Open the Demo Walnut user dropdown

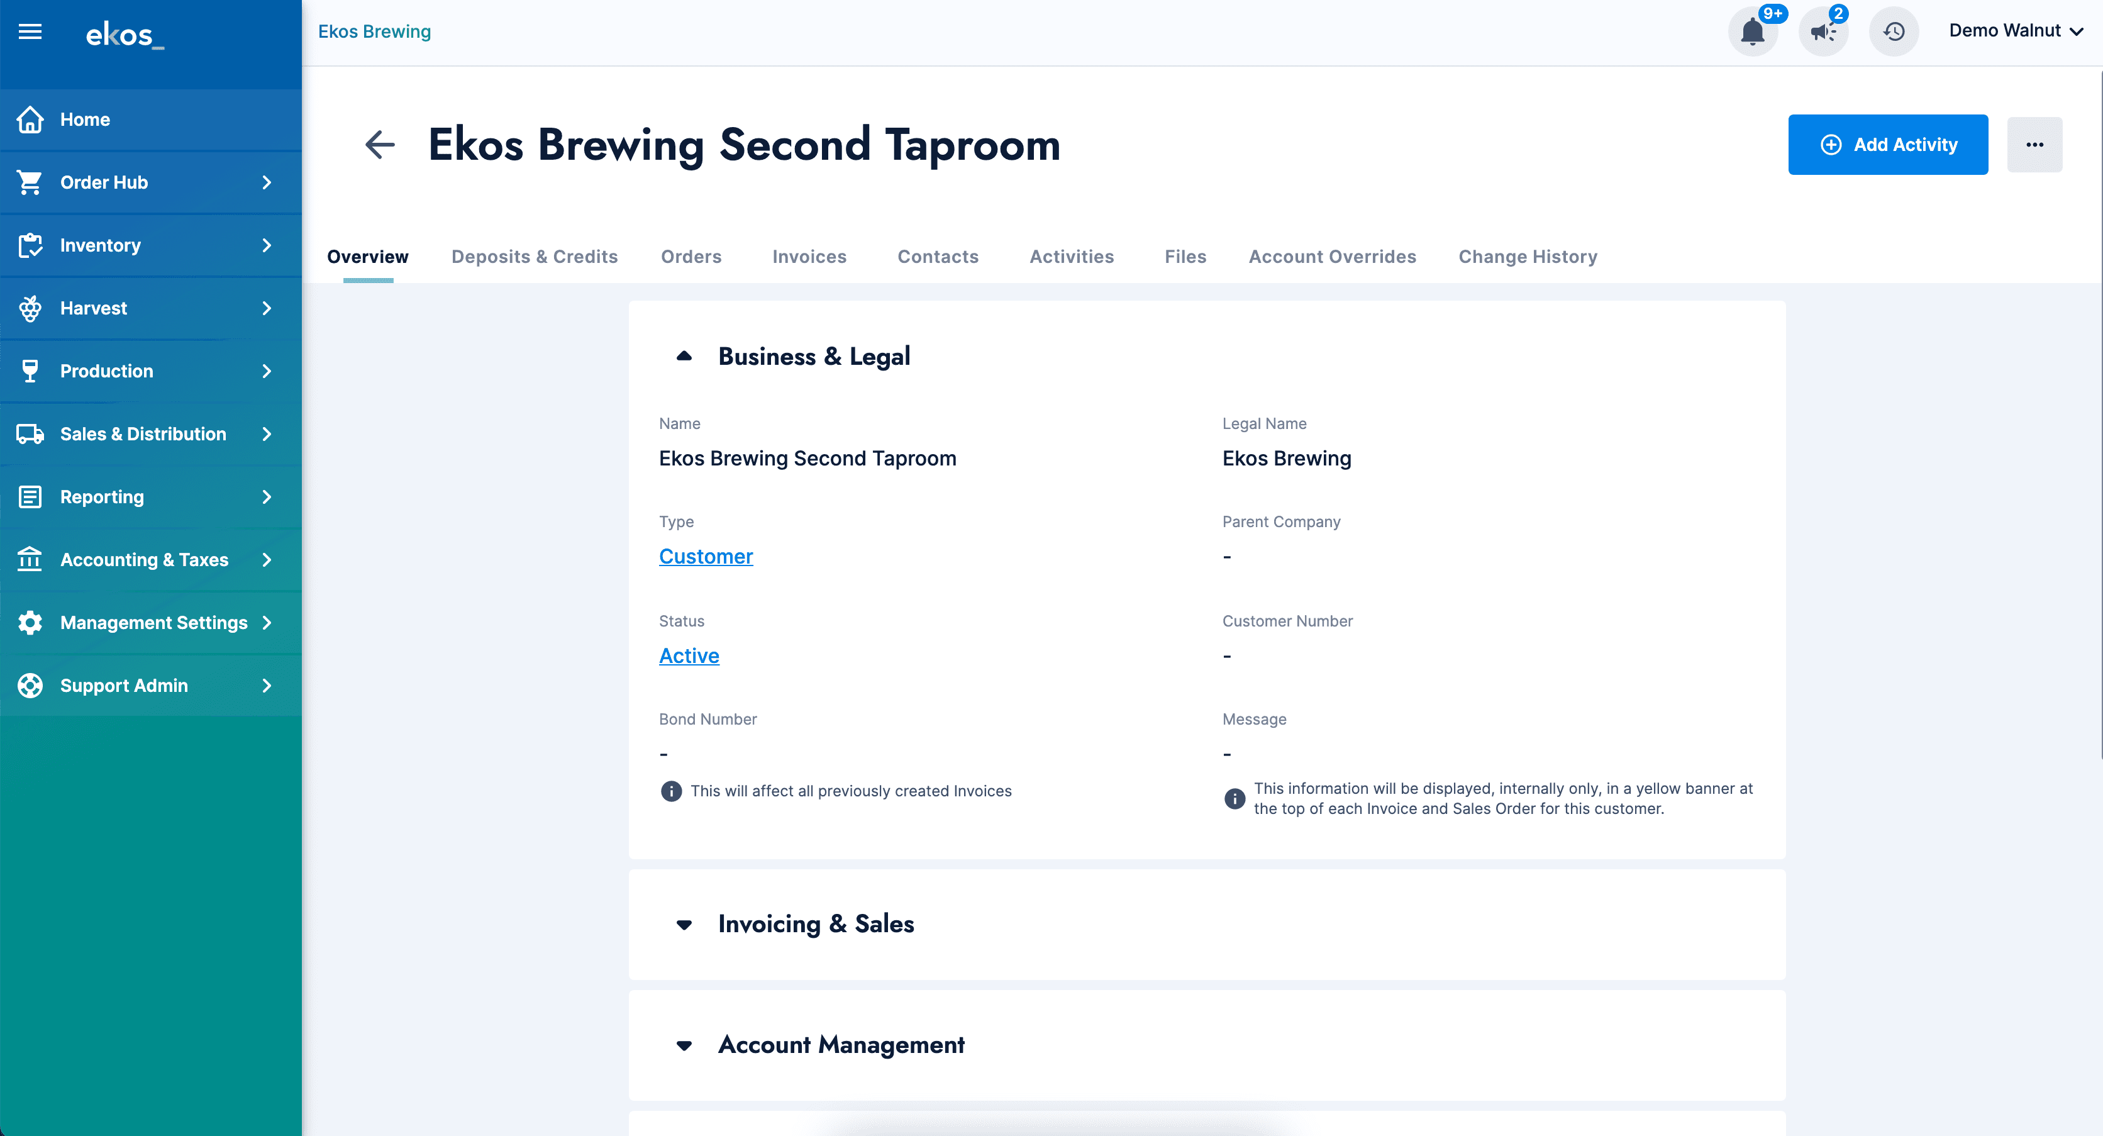pyautogui.click(x=2015, y=31)
